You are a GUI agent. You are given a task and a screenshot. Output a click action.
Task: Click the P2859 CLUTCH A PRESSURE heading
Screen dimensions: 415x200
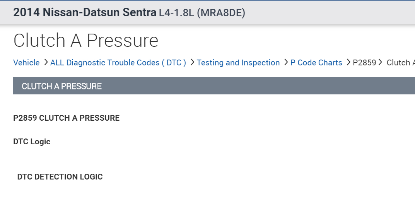[x=66, y=118]
